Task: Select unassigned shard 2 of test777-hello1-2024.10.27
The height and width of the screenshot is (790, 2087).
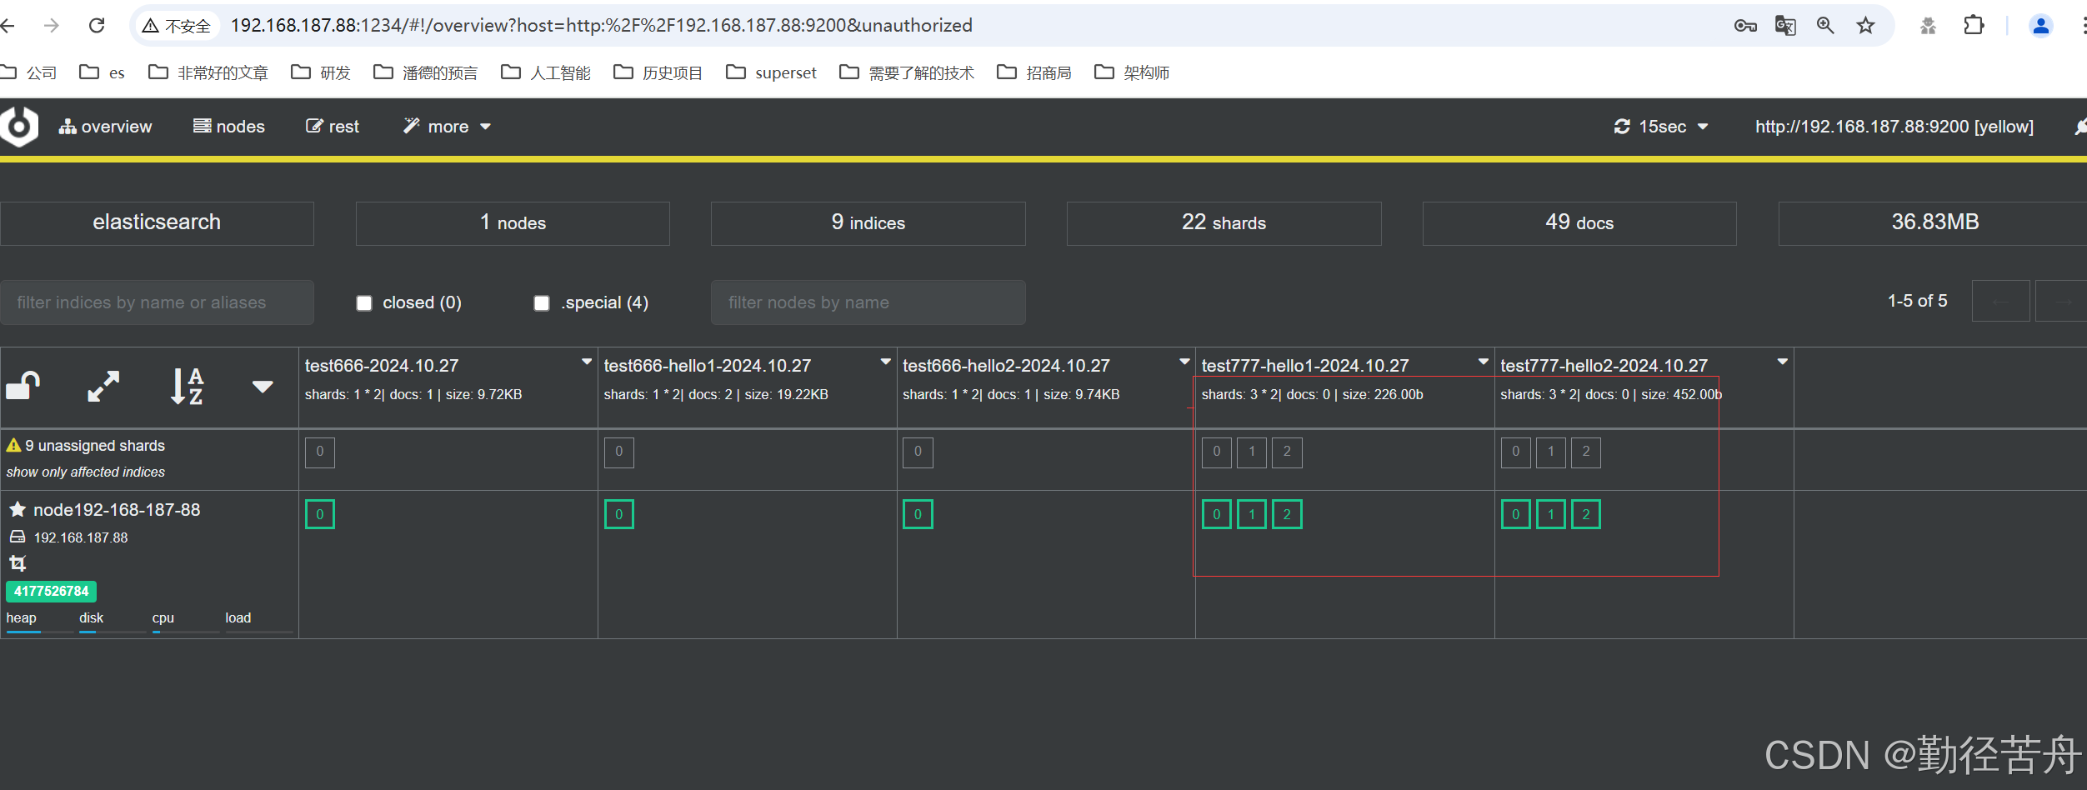Action: tap(1287, 452)
